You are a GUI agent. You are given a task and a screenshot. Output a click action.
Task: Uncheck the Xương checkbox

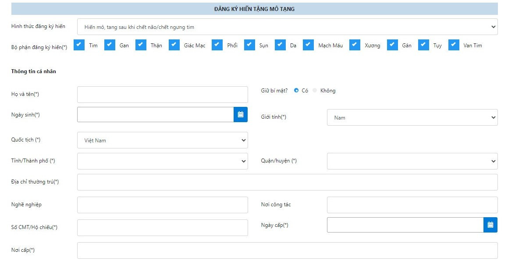tap(355, 45)
